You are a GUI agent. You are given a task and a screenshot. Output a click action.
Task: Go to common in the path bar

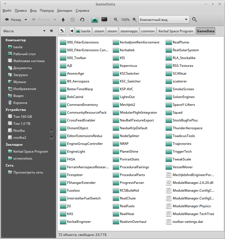point(148,31)
